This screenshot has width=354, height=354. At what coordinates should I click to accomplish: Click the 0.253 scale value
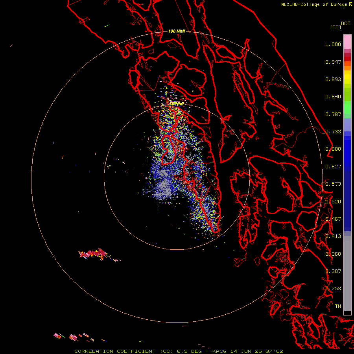tap(333, 289)
